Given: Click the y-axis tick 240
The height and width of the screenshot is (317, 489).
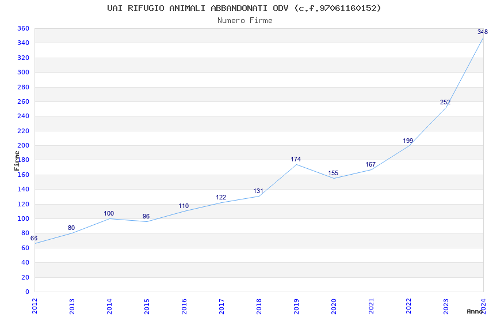Looking at the screenshot, I should coord(23,116).
